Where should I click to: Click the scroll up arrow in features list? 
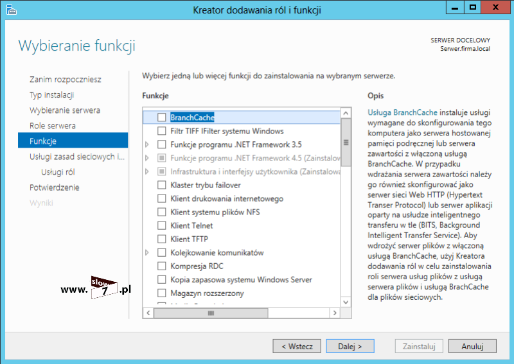point(346,114)
